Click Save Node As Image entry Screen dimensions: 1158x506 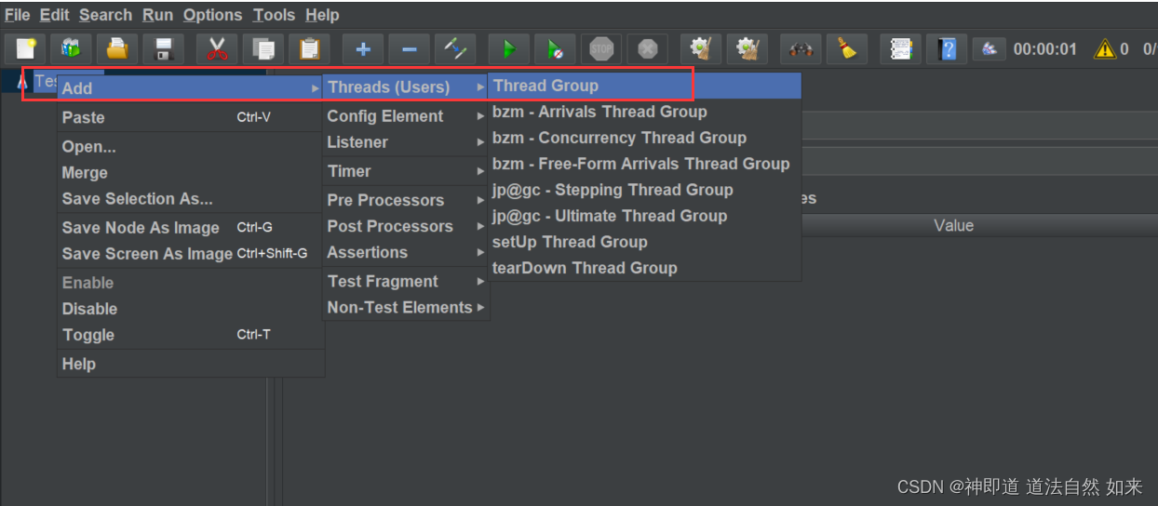pos(190,228)
